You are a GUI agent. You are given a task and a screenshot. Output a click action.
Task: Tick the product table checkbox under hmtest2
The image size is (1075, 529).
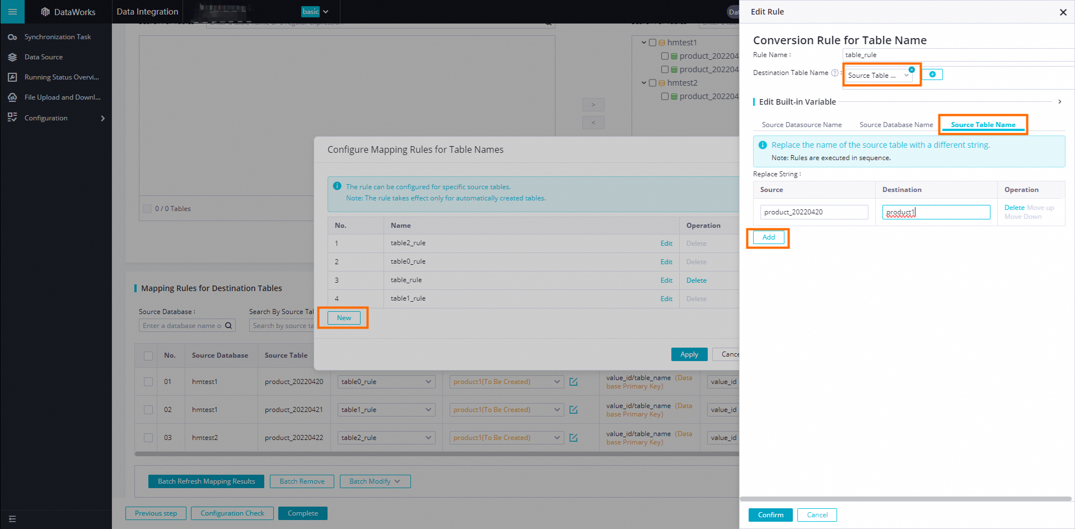click(665, 96)
